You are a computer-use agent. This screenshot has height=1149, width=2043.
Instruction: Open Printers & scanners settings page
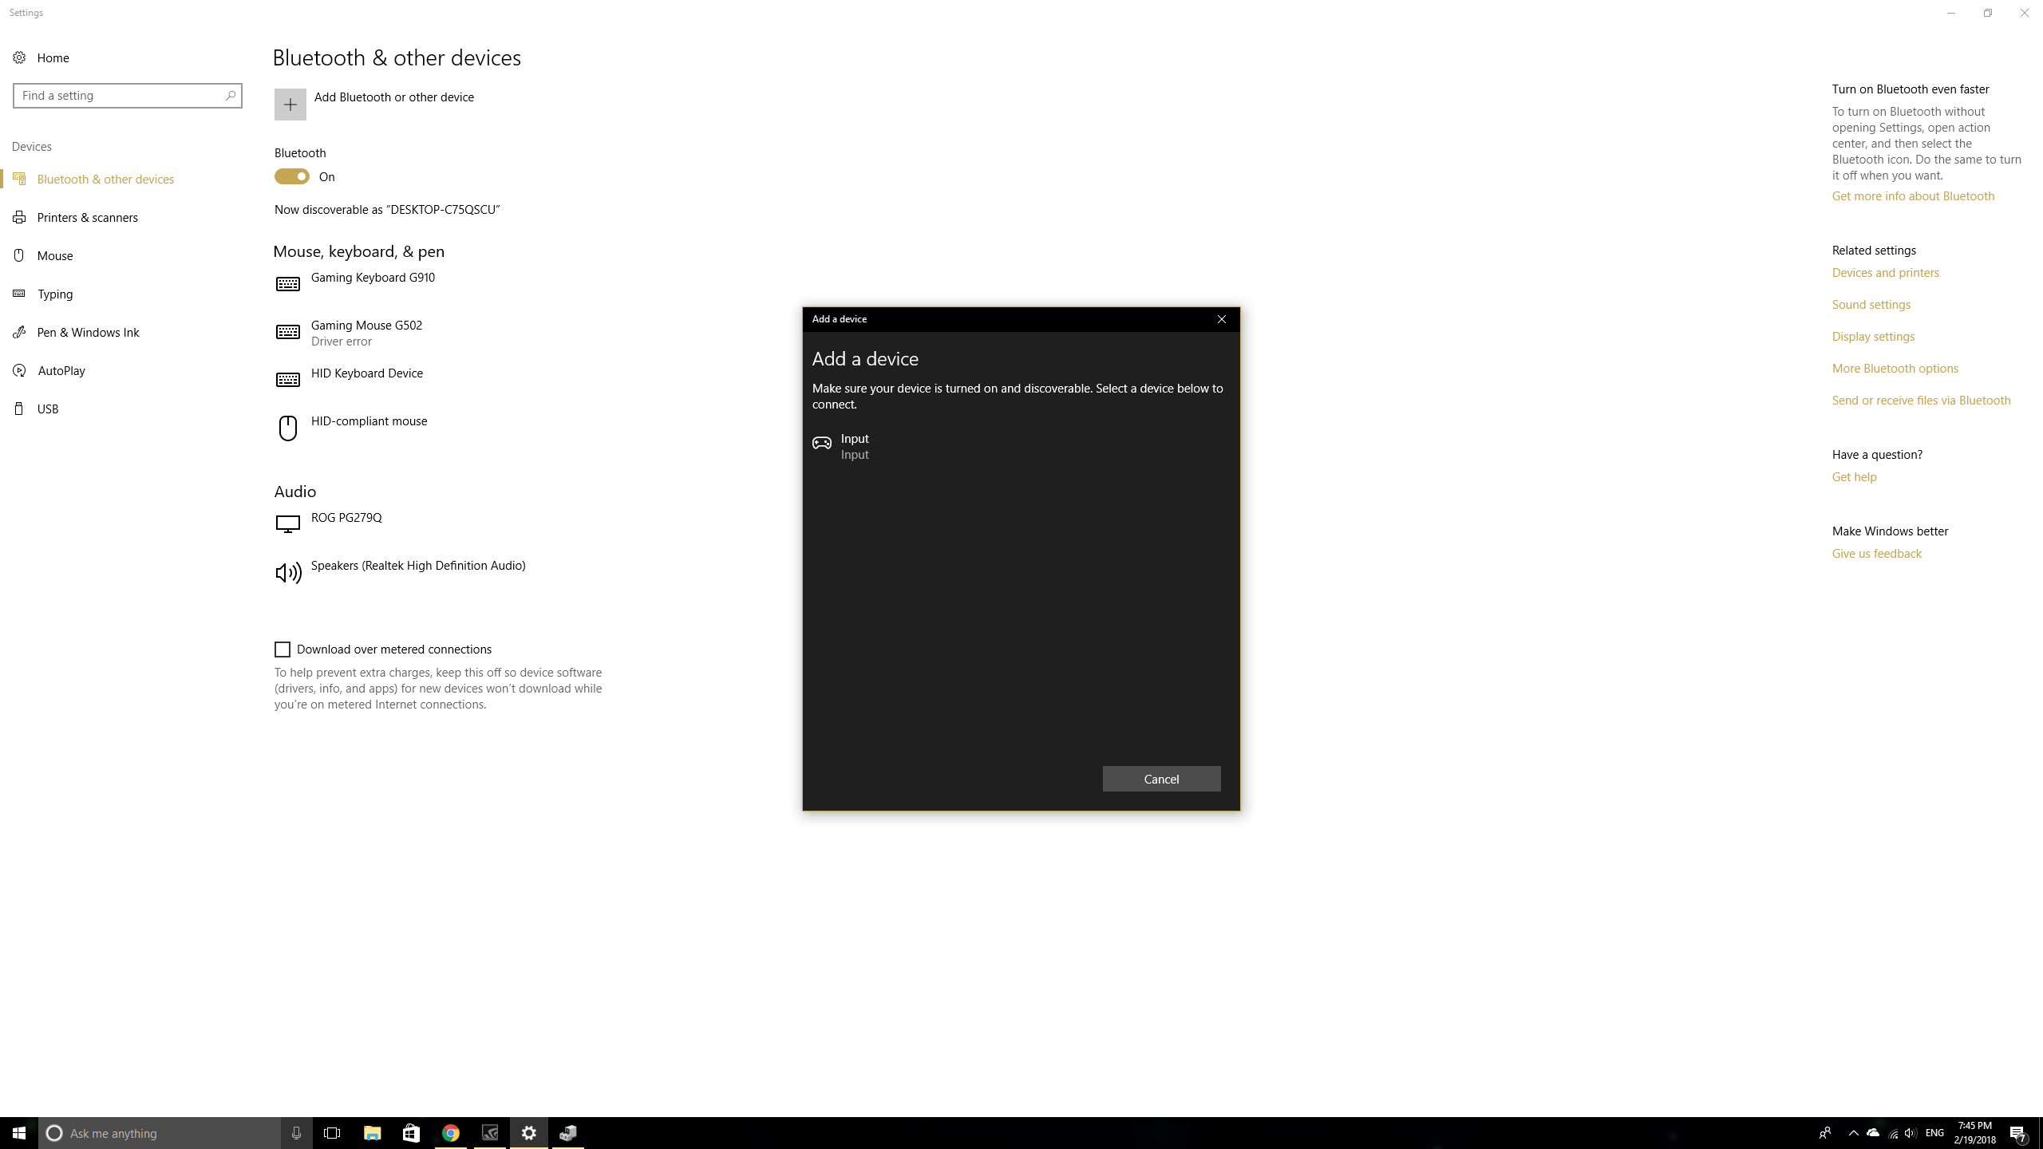pos(87,217)
